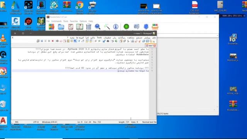Open Notepad++ جستجو (Search) menu
Screen dimensions: 247x139
pyautogui.click(x=139, y=38)
